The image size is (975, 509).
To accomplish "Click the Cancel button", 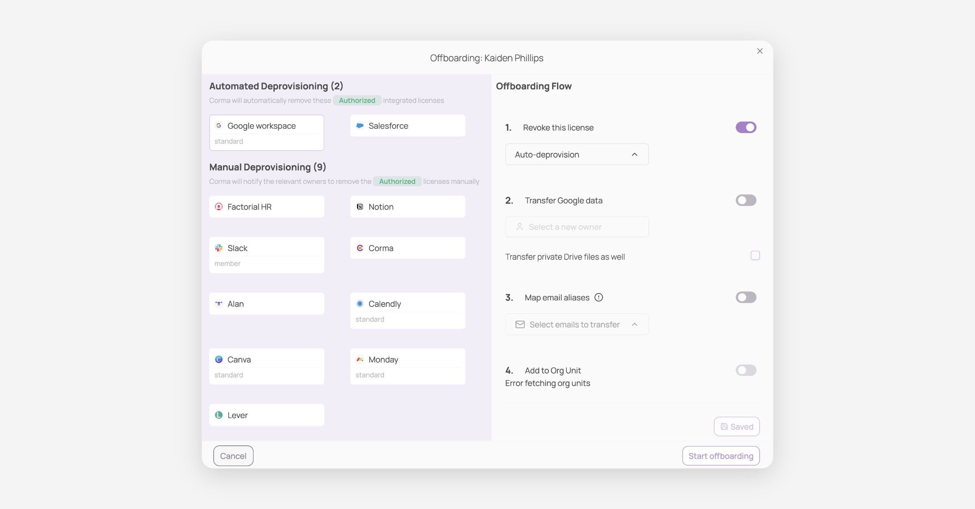I will (x=233, y=456).
